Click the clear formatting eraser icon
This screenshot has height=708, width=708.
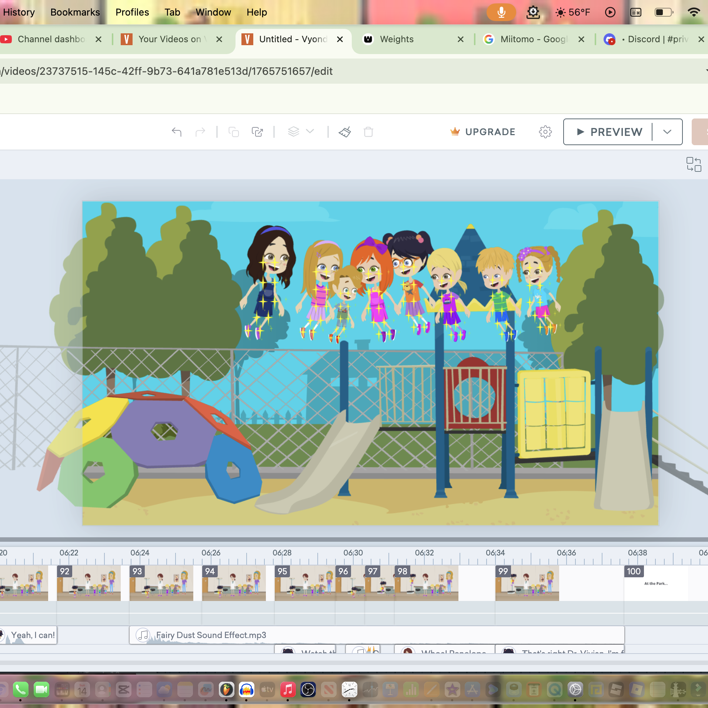tap(345, 132)
